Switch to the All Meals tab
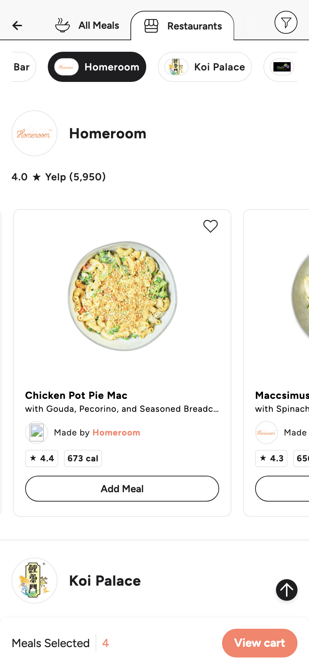 click(x=87, y=26)
